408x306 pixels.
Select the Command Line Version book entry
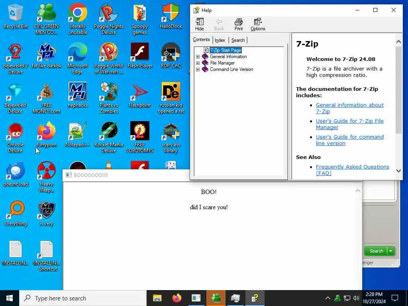click(x=231, y=69)
